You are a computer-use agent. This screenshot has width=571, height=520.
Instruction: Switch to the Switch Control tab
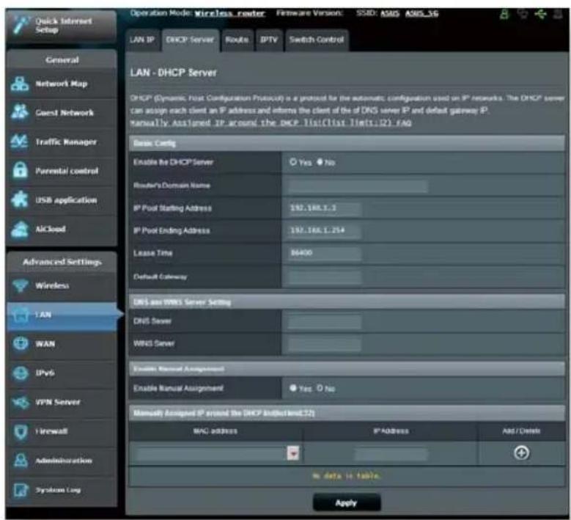click(x=317, y=40)
